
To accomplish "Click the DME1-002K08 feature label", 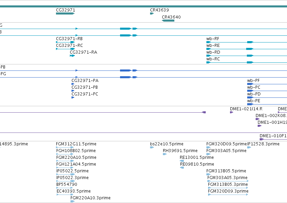I will click(271, 116).
